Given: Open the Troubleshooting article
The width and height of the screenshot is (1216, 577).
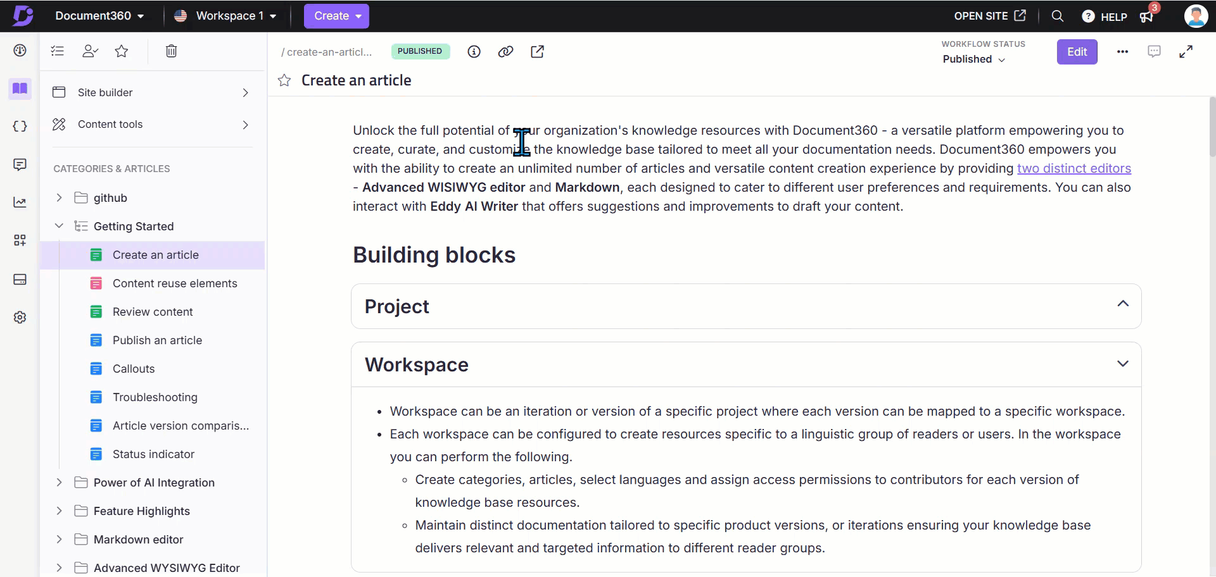Looking at the screenshot, I should [155, 397].
